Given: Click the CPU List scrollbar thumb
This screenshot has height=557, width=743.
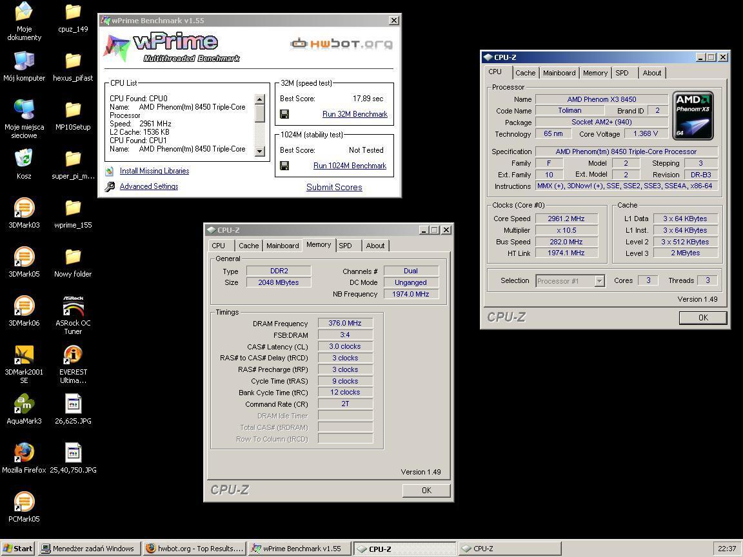Looking at the screenshot, I should (x=260, y=113).
